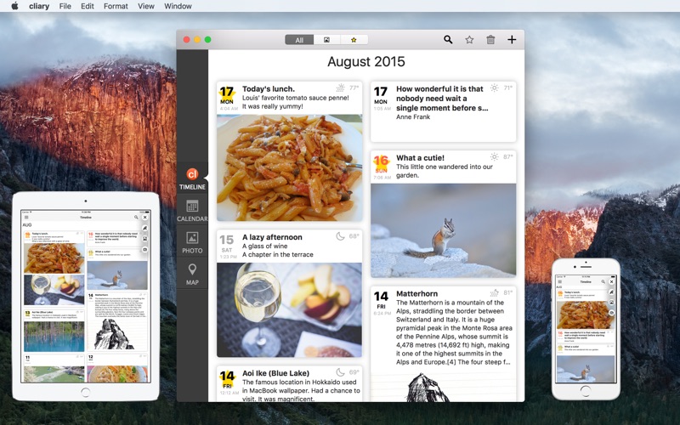
Task: Click the Matterhorn description text
Action: click(x=454, y=332)
